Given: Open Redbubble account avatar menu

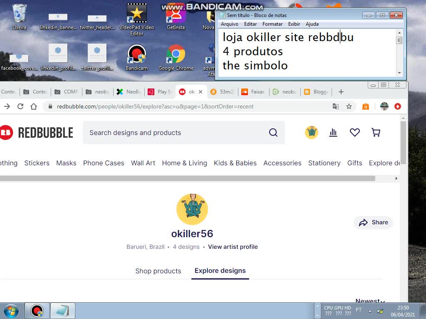Looking at the screenshot, I should [x=312, y=133].
